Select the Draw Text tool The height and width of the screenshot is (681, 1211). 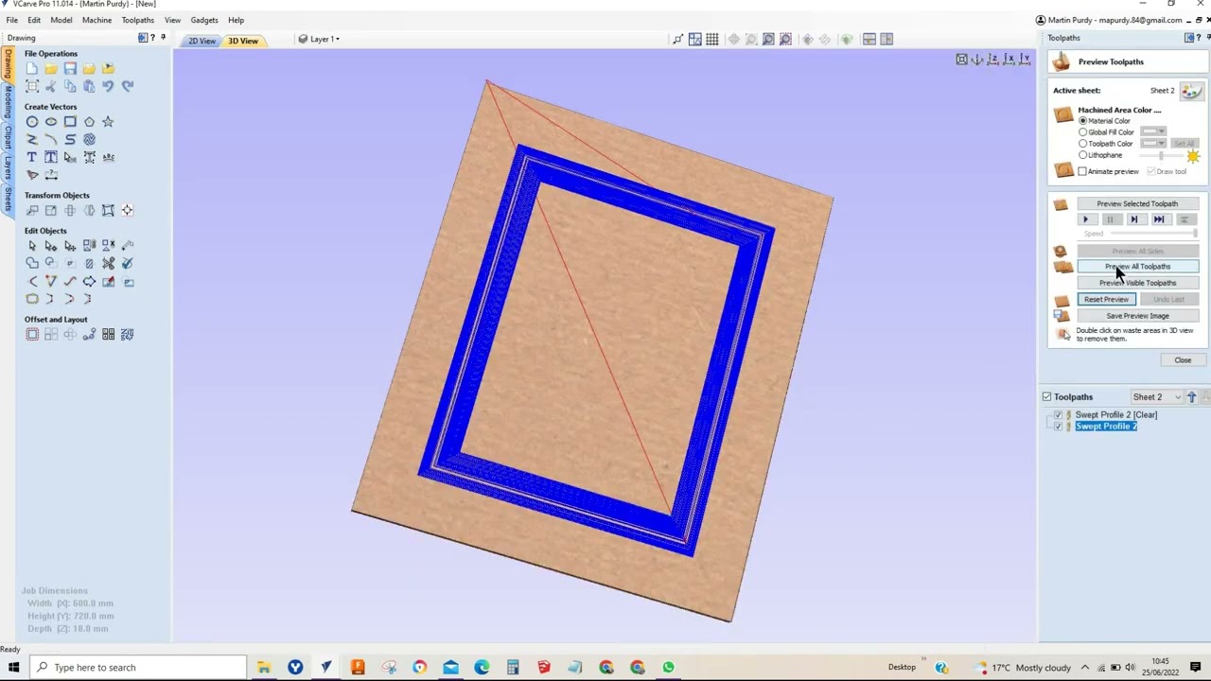pyautogui.click(x=32, y=157)
